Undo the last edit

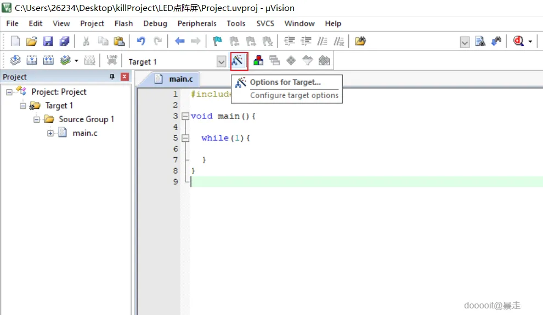coord(140,41)
